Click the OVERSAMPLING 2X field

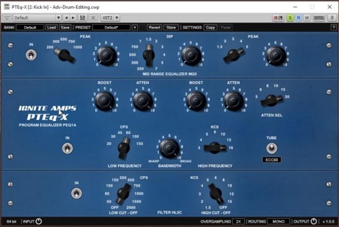pyautogui.click(x=239, y=221)
